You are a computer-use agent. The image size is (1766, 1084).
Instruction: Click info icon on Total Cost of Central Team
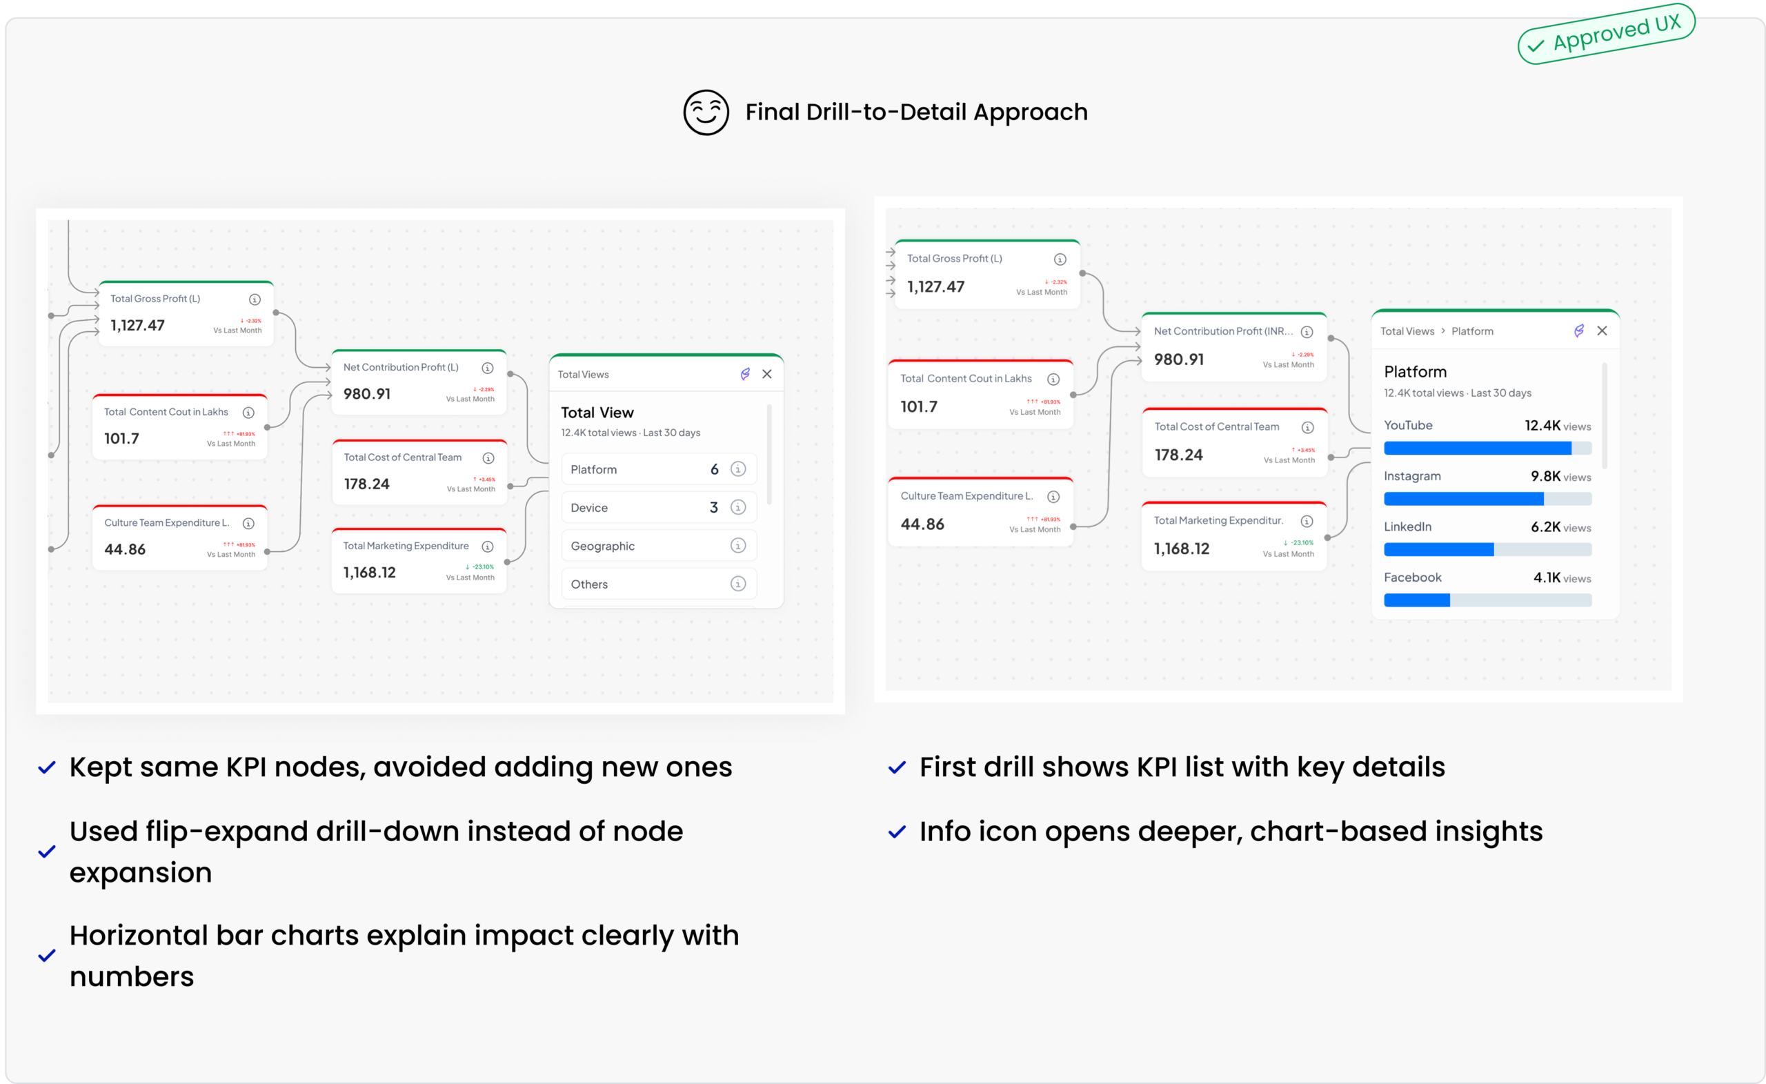click(x=488, y=458)
